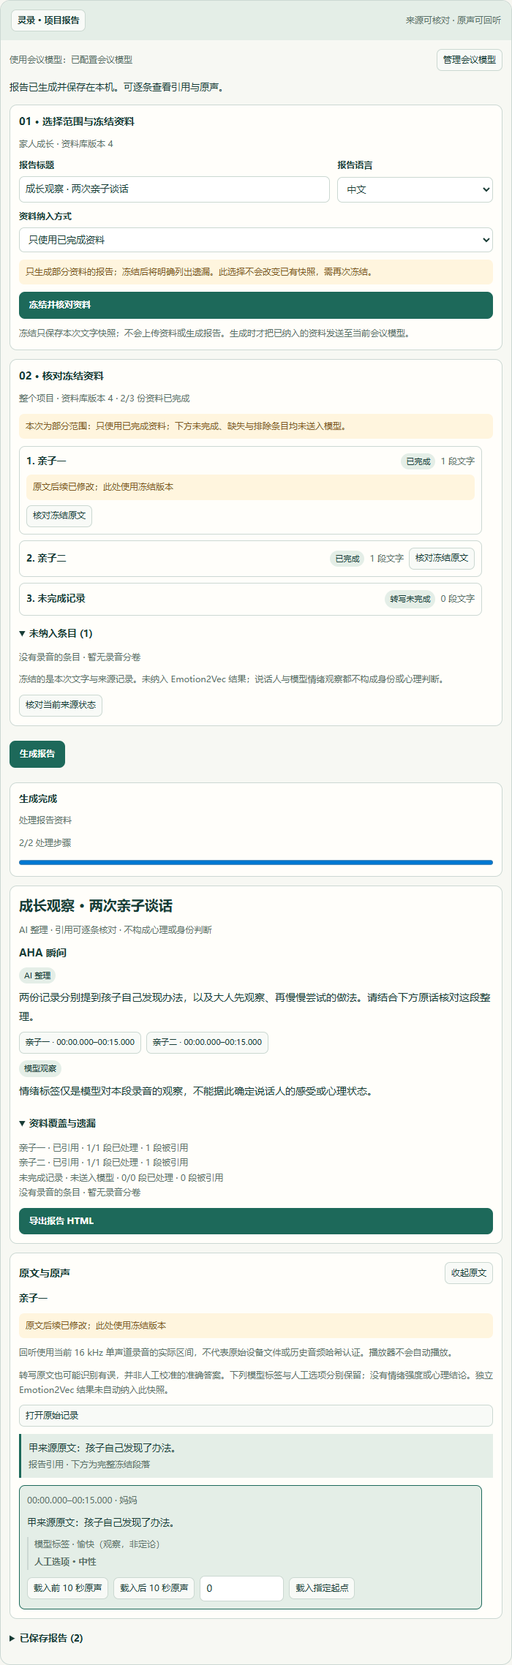
Task: Open citation 亲子一 · 00:00.000–00:15.000
Action: [80, 1042]
